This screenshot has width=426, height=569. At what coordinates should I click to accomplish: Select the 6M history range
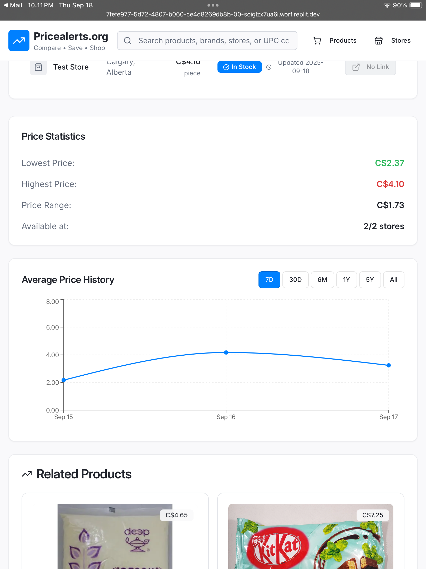tap(322, 280)
